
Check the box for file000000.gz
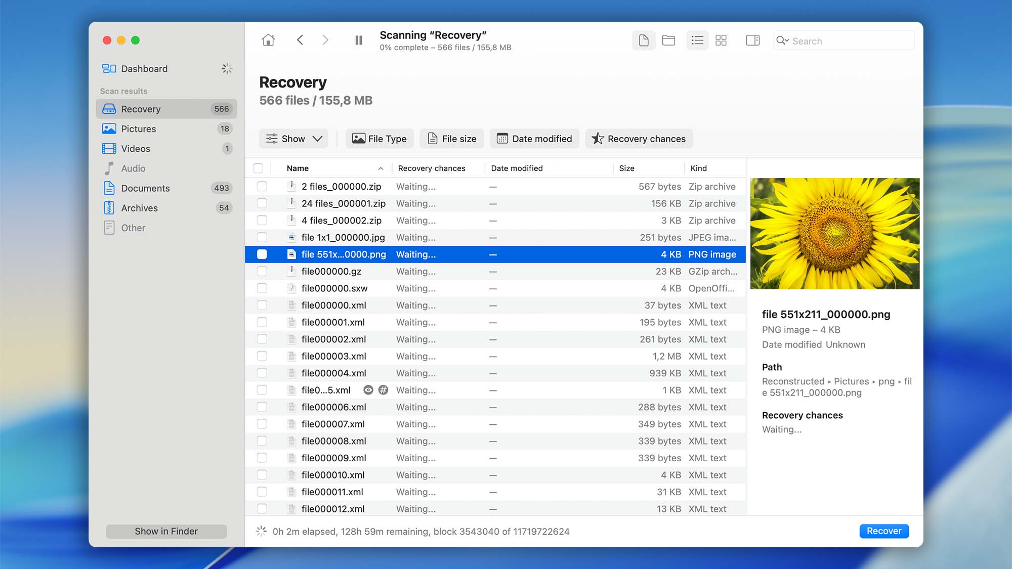(x=262, y=271)
